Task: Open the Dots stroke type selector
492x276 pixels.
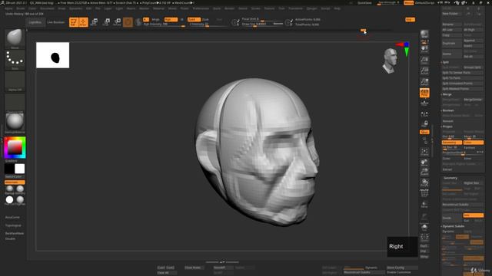Action: 15,59
